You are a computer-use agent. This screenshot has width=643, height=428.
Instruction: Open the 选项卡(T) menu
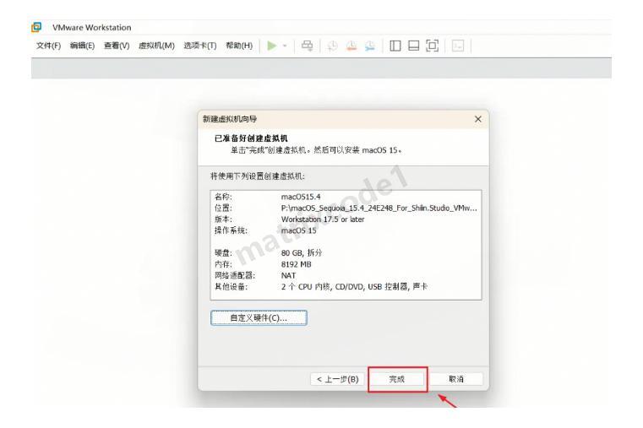coord(200,46)
